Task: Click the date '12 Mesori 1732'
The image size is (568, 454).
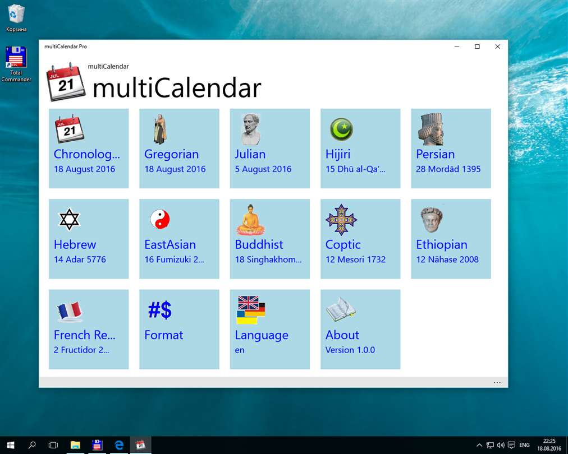Action: click(355, 260)
